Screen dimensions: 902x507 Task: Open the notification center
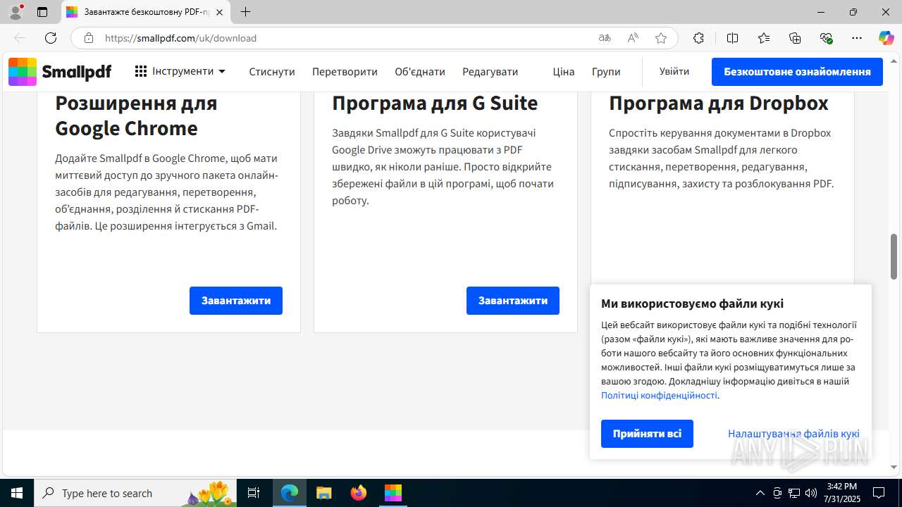point(879,493)
